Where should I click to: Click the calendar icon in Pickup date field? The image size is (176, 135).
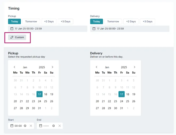tap(12, 28)
